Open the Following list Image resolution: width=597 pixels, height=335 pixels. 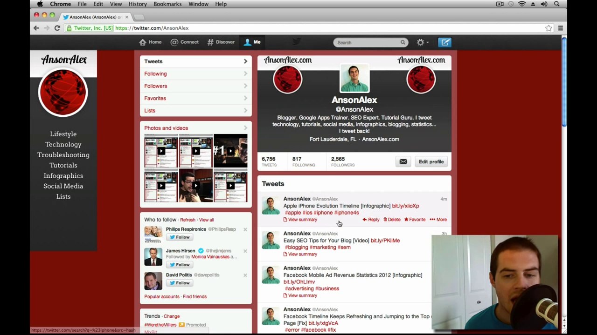pos(196,74)
